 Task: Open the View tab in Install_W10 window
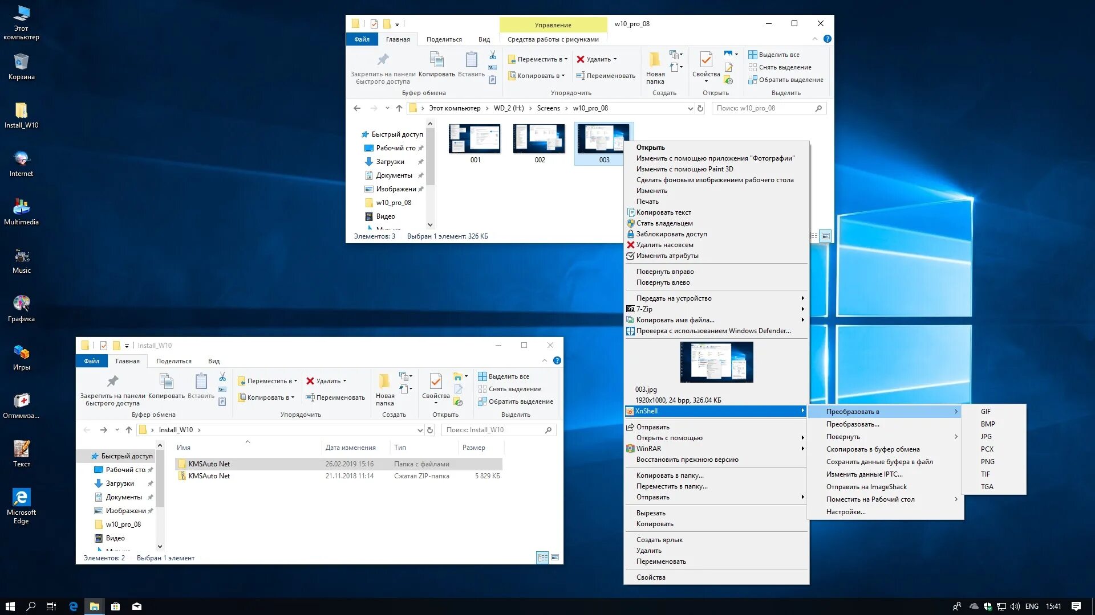214,361
